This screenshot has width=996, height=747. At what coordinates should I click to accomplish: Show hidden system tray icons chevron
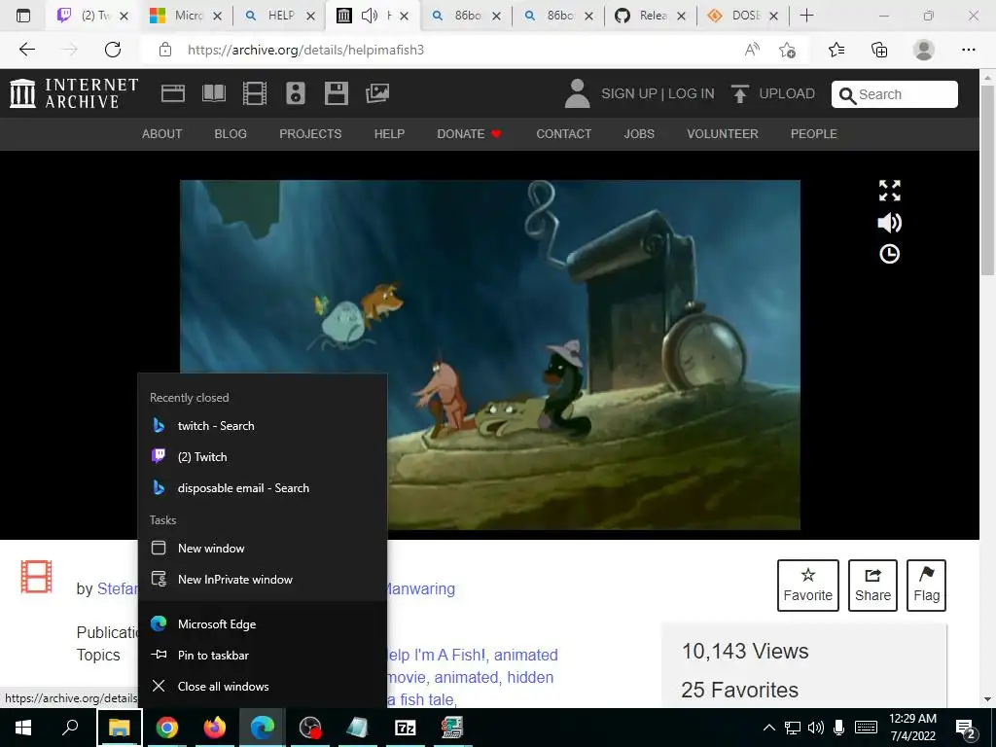(768, 728)
